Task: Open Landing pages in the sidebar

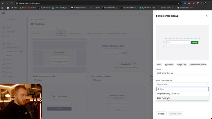Action: pyautogui.click(x=12, y=52)
